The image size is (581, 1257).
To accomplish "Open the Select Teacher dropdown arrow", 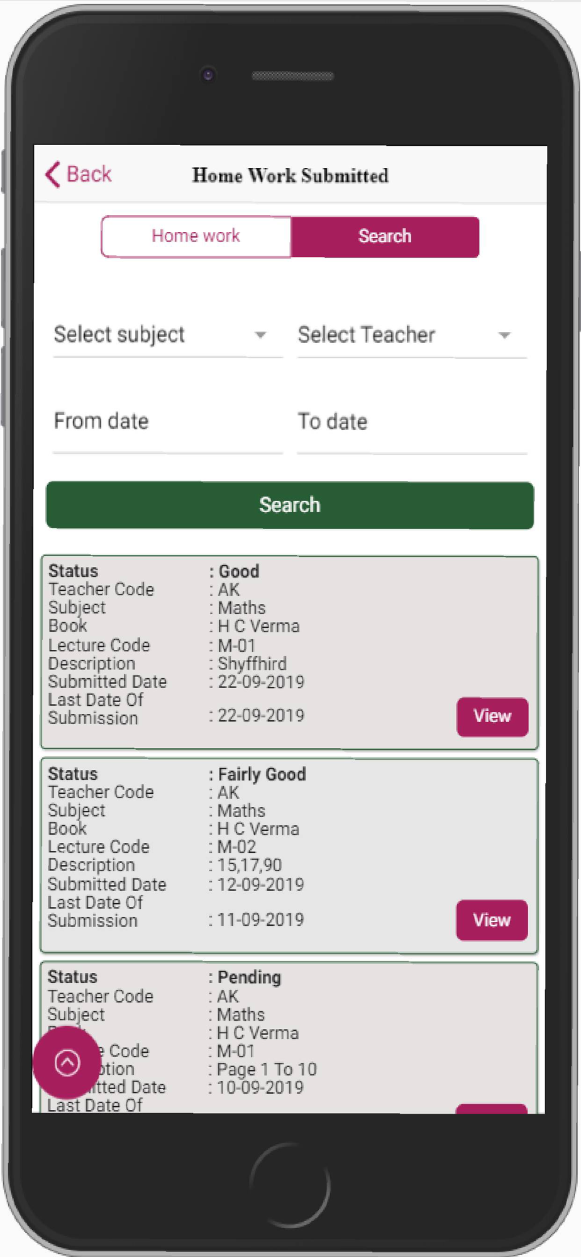I will click(x=504, y=336).
